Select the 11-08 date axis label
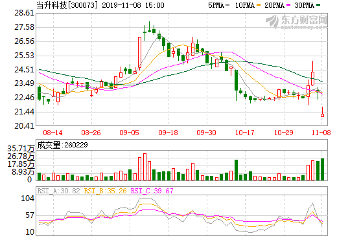 point(321,133)
